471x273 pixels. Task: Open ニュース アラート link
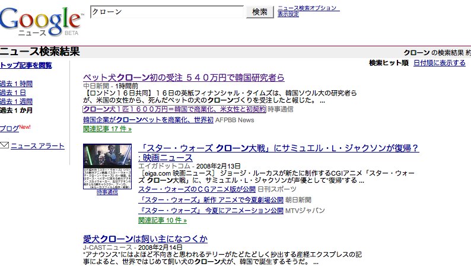click(37, 146)
